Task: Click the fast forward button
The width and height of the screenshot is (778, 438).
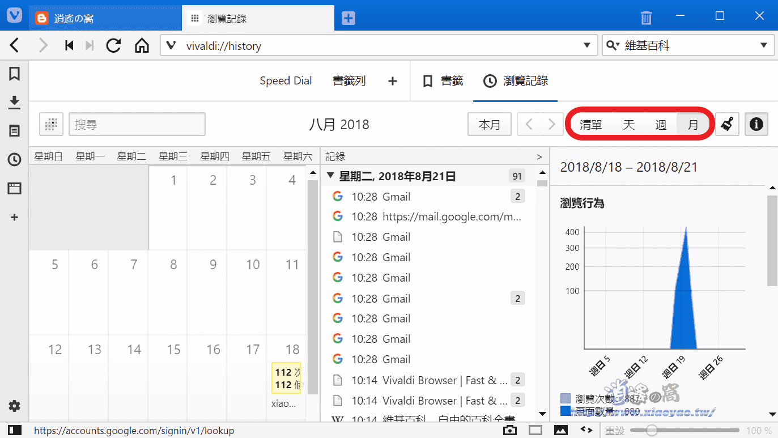Action: [89, 45]
